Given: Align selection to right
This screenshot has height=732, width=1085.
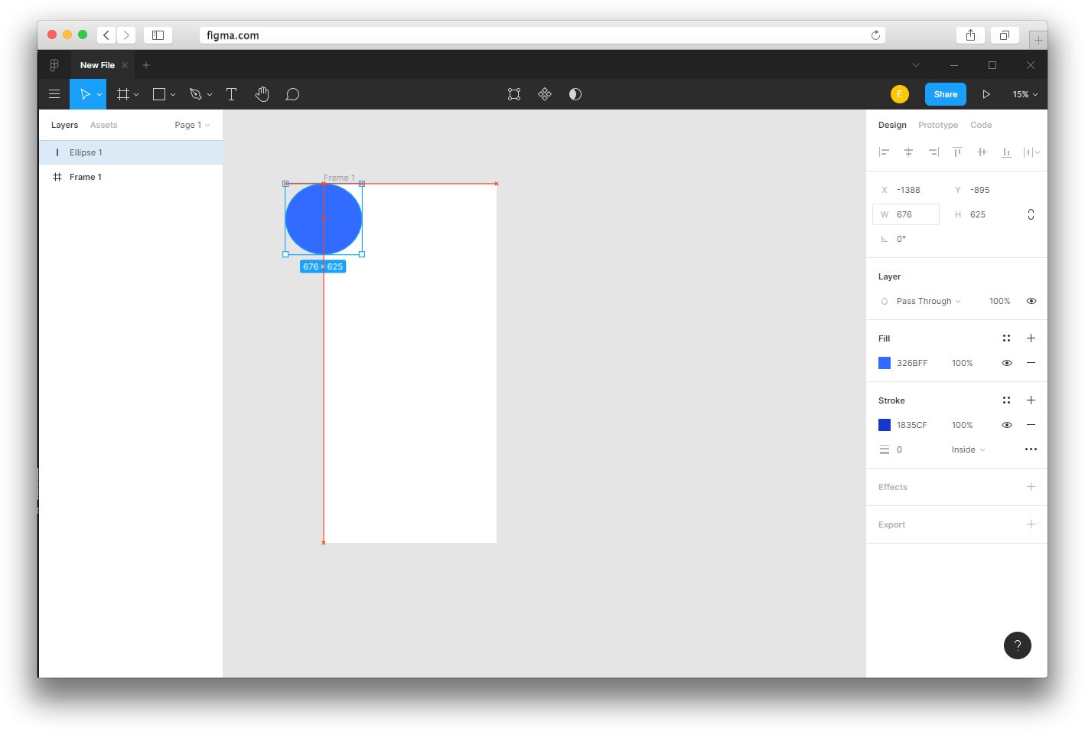Looking at the screenshot, I should pos(933,152).
